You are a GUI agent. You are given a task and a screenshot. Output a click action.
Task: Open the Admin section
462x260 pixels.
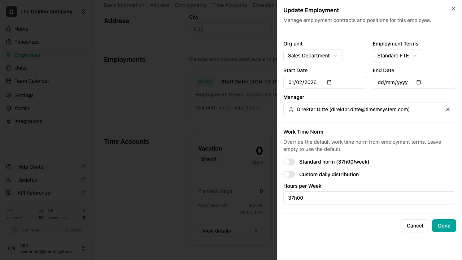click(x=21, y=108)
